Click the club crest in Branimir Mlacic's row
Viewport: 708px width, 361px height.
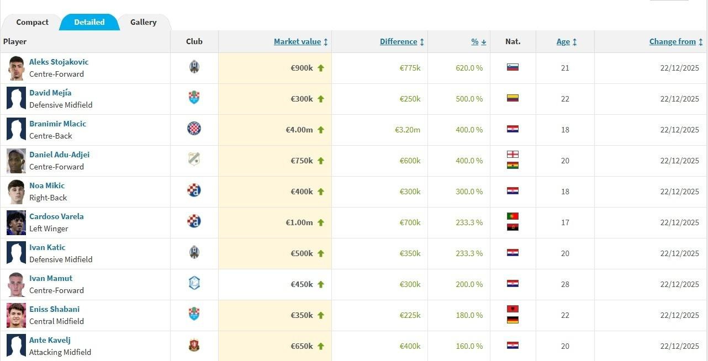coord(194,129)
